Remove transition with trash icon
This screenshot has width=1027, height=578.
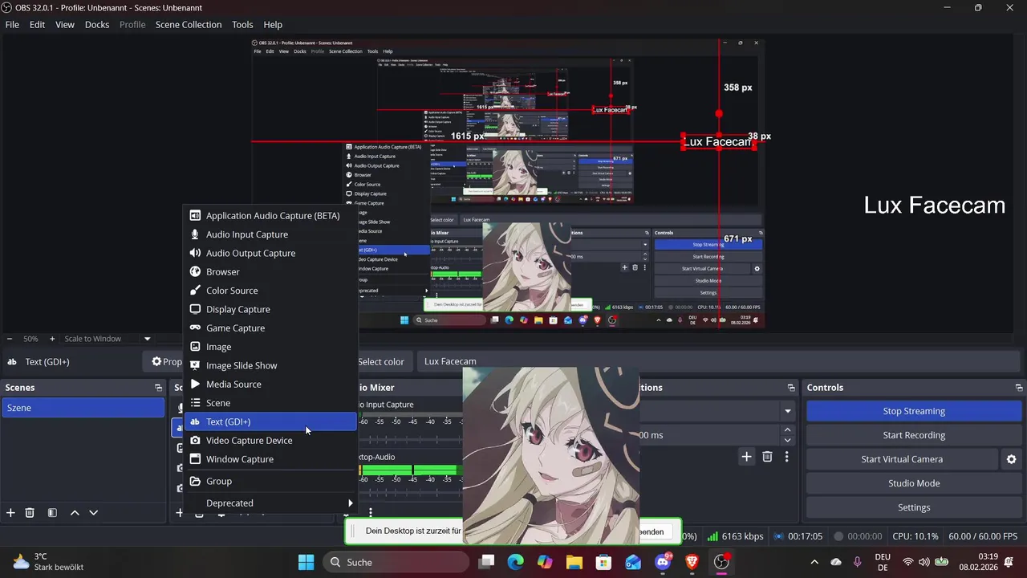click(x=767, y=456)
